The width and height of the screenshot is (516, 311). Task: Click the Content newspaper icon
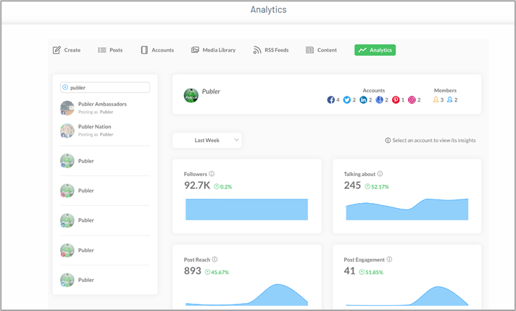309,50
